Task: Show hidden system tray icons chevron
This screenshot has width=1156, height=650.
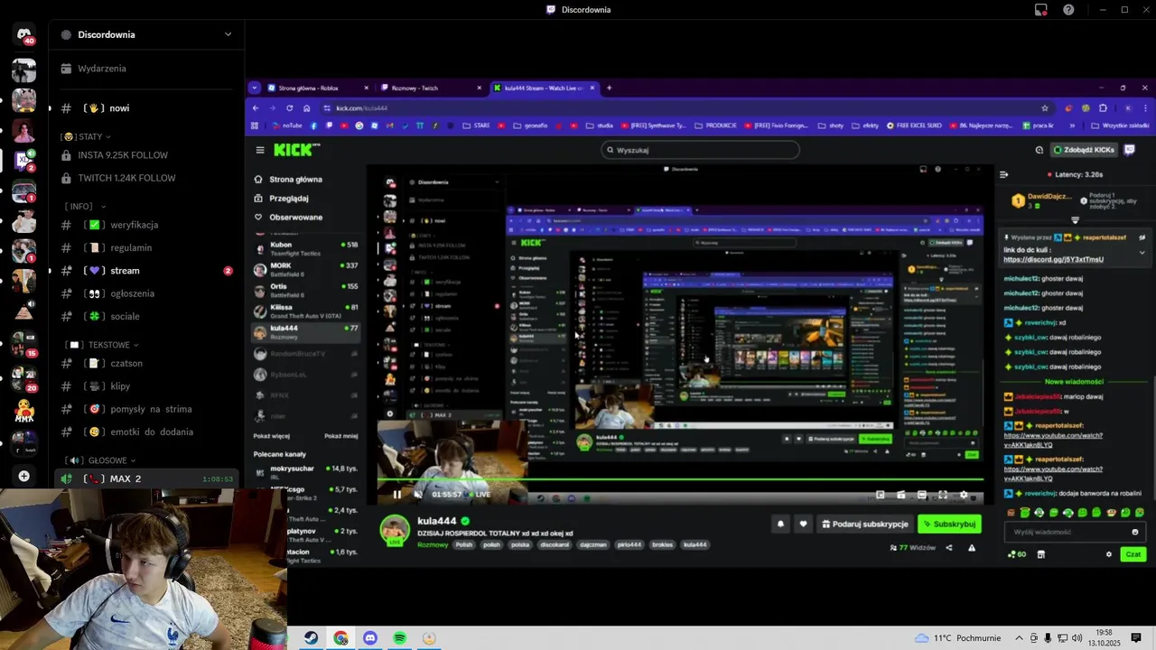Action: (1021, 638)
